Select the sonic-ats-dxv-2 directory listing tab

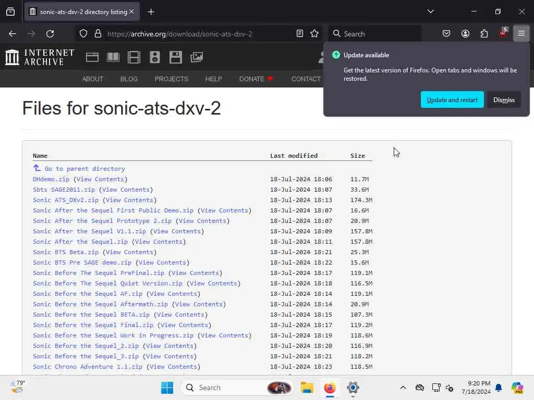82,12
